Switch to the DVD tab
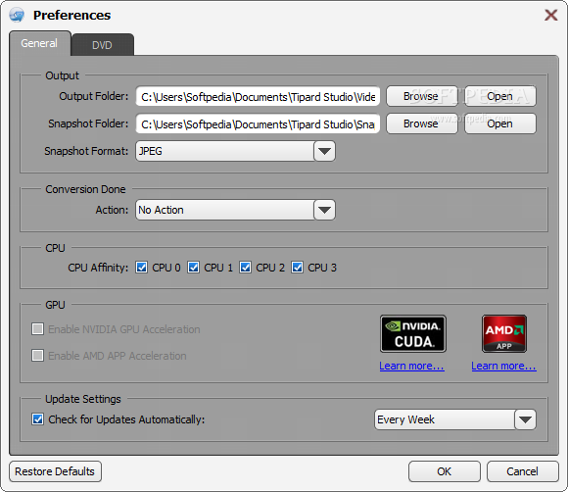568x492 pixels. coord(103,45)
